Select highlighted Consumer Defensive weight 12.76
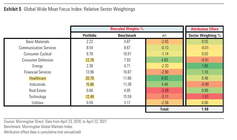Image resolution: width=237 pixels, height=140 pixels. pyautogui.click(x=89, y=60)
